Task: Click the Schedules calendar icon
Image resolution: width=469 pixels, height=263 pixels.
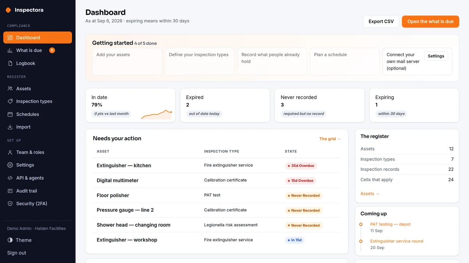Action: click(x=10, y=114)
